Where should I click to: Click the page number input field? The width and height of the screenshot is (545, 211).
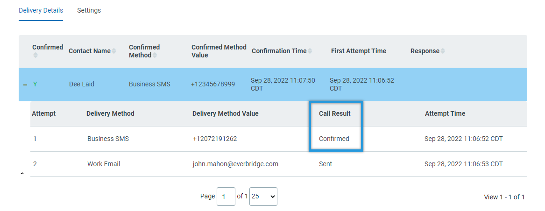226,197
